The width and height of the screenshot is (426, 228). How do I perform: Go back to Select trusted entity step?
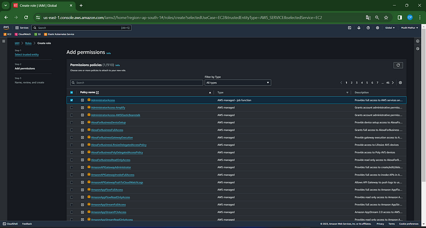point(27,55)
